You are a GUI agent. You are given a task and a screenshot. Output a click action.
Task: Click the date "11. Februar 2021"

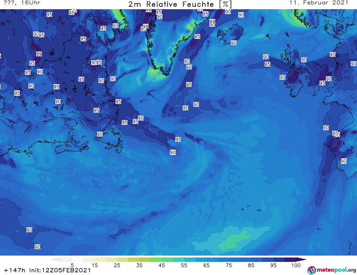(x=319, y=3)
